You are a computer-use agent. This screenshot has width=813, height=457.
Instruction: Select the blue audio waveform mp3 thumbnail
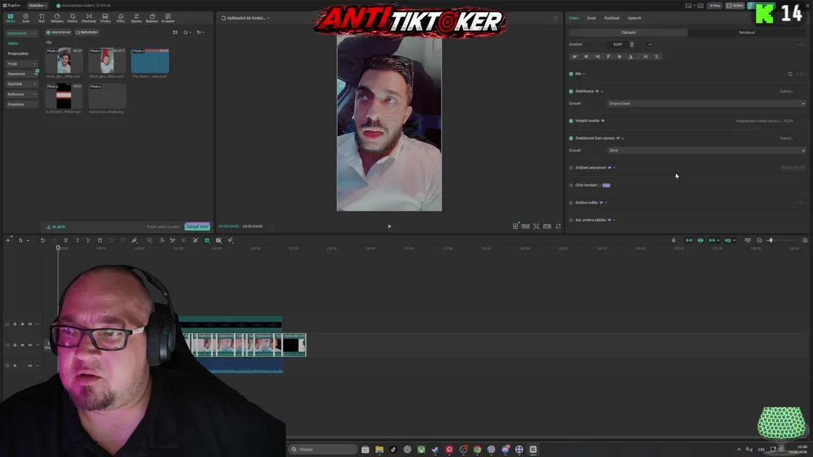pyautogui.click(x=150, y=61)
